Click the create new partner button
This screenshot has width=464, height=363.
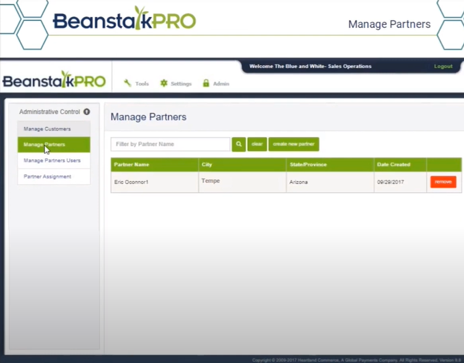tap(294, 144)
